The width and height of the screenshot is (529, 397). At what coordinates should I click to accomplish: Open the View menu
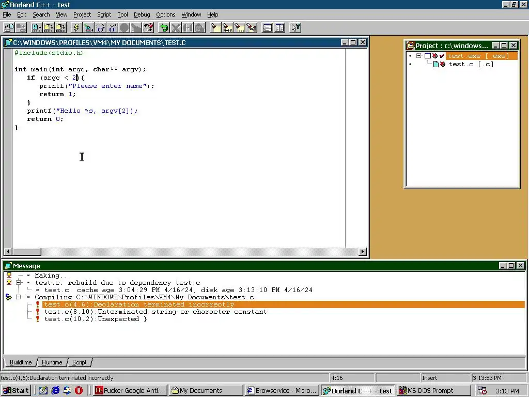coord(61,14)
